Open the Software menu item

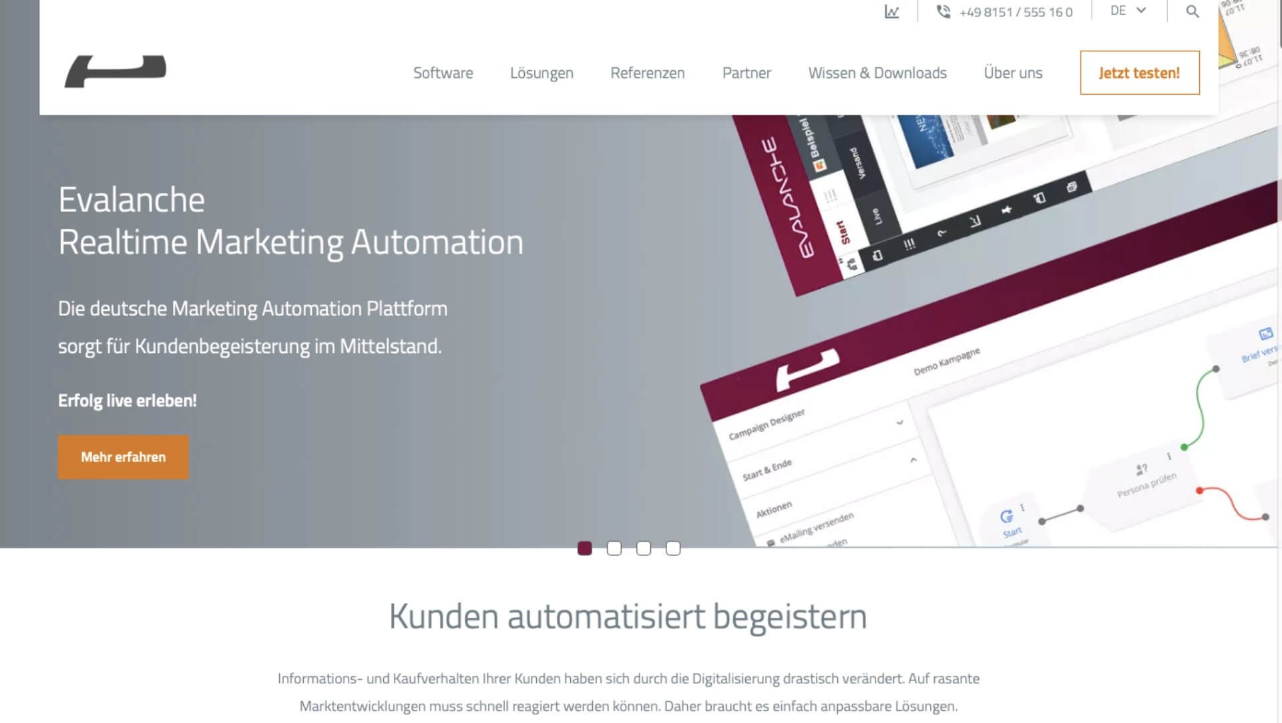[443, 72]
